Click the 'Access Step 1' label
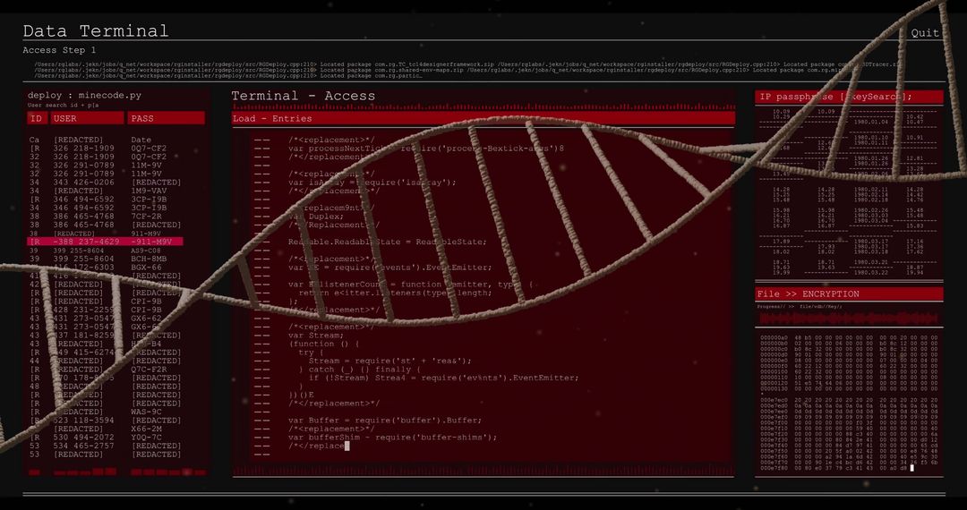This screenshot has width=967, height=510. [x=59, y=50]
